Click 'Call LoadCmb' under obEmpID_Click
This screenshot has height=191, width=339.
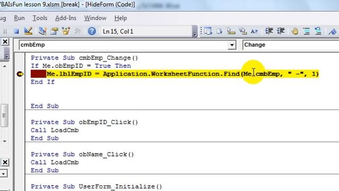pos(55,131)
